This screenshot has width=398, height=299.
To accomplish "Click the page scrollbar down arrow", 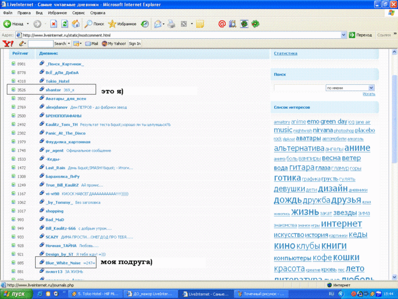I will 394,277.
